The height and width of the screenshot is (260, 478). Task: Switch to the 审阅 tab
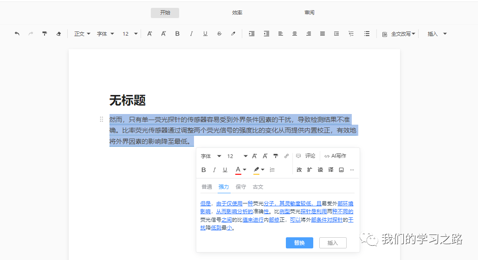coord(309,13)
